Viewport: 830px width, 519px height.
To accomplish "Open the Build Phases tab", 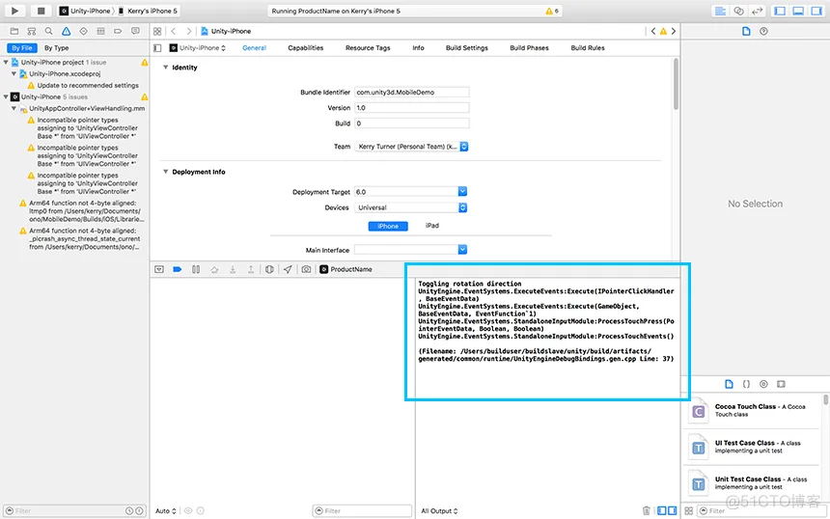I will (529, 47).
